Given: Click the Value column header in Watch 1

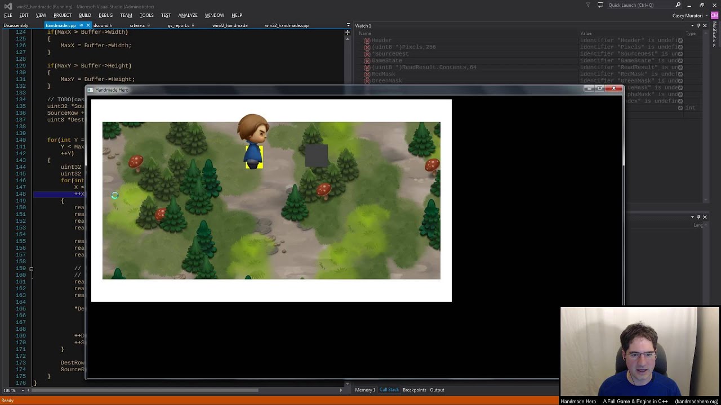Looking at the screenshot, I should [x=586, y=33].
